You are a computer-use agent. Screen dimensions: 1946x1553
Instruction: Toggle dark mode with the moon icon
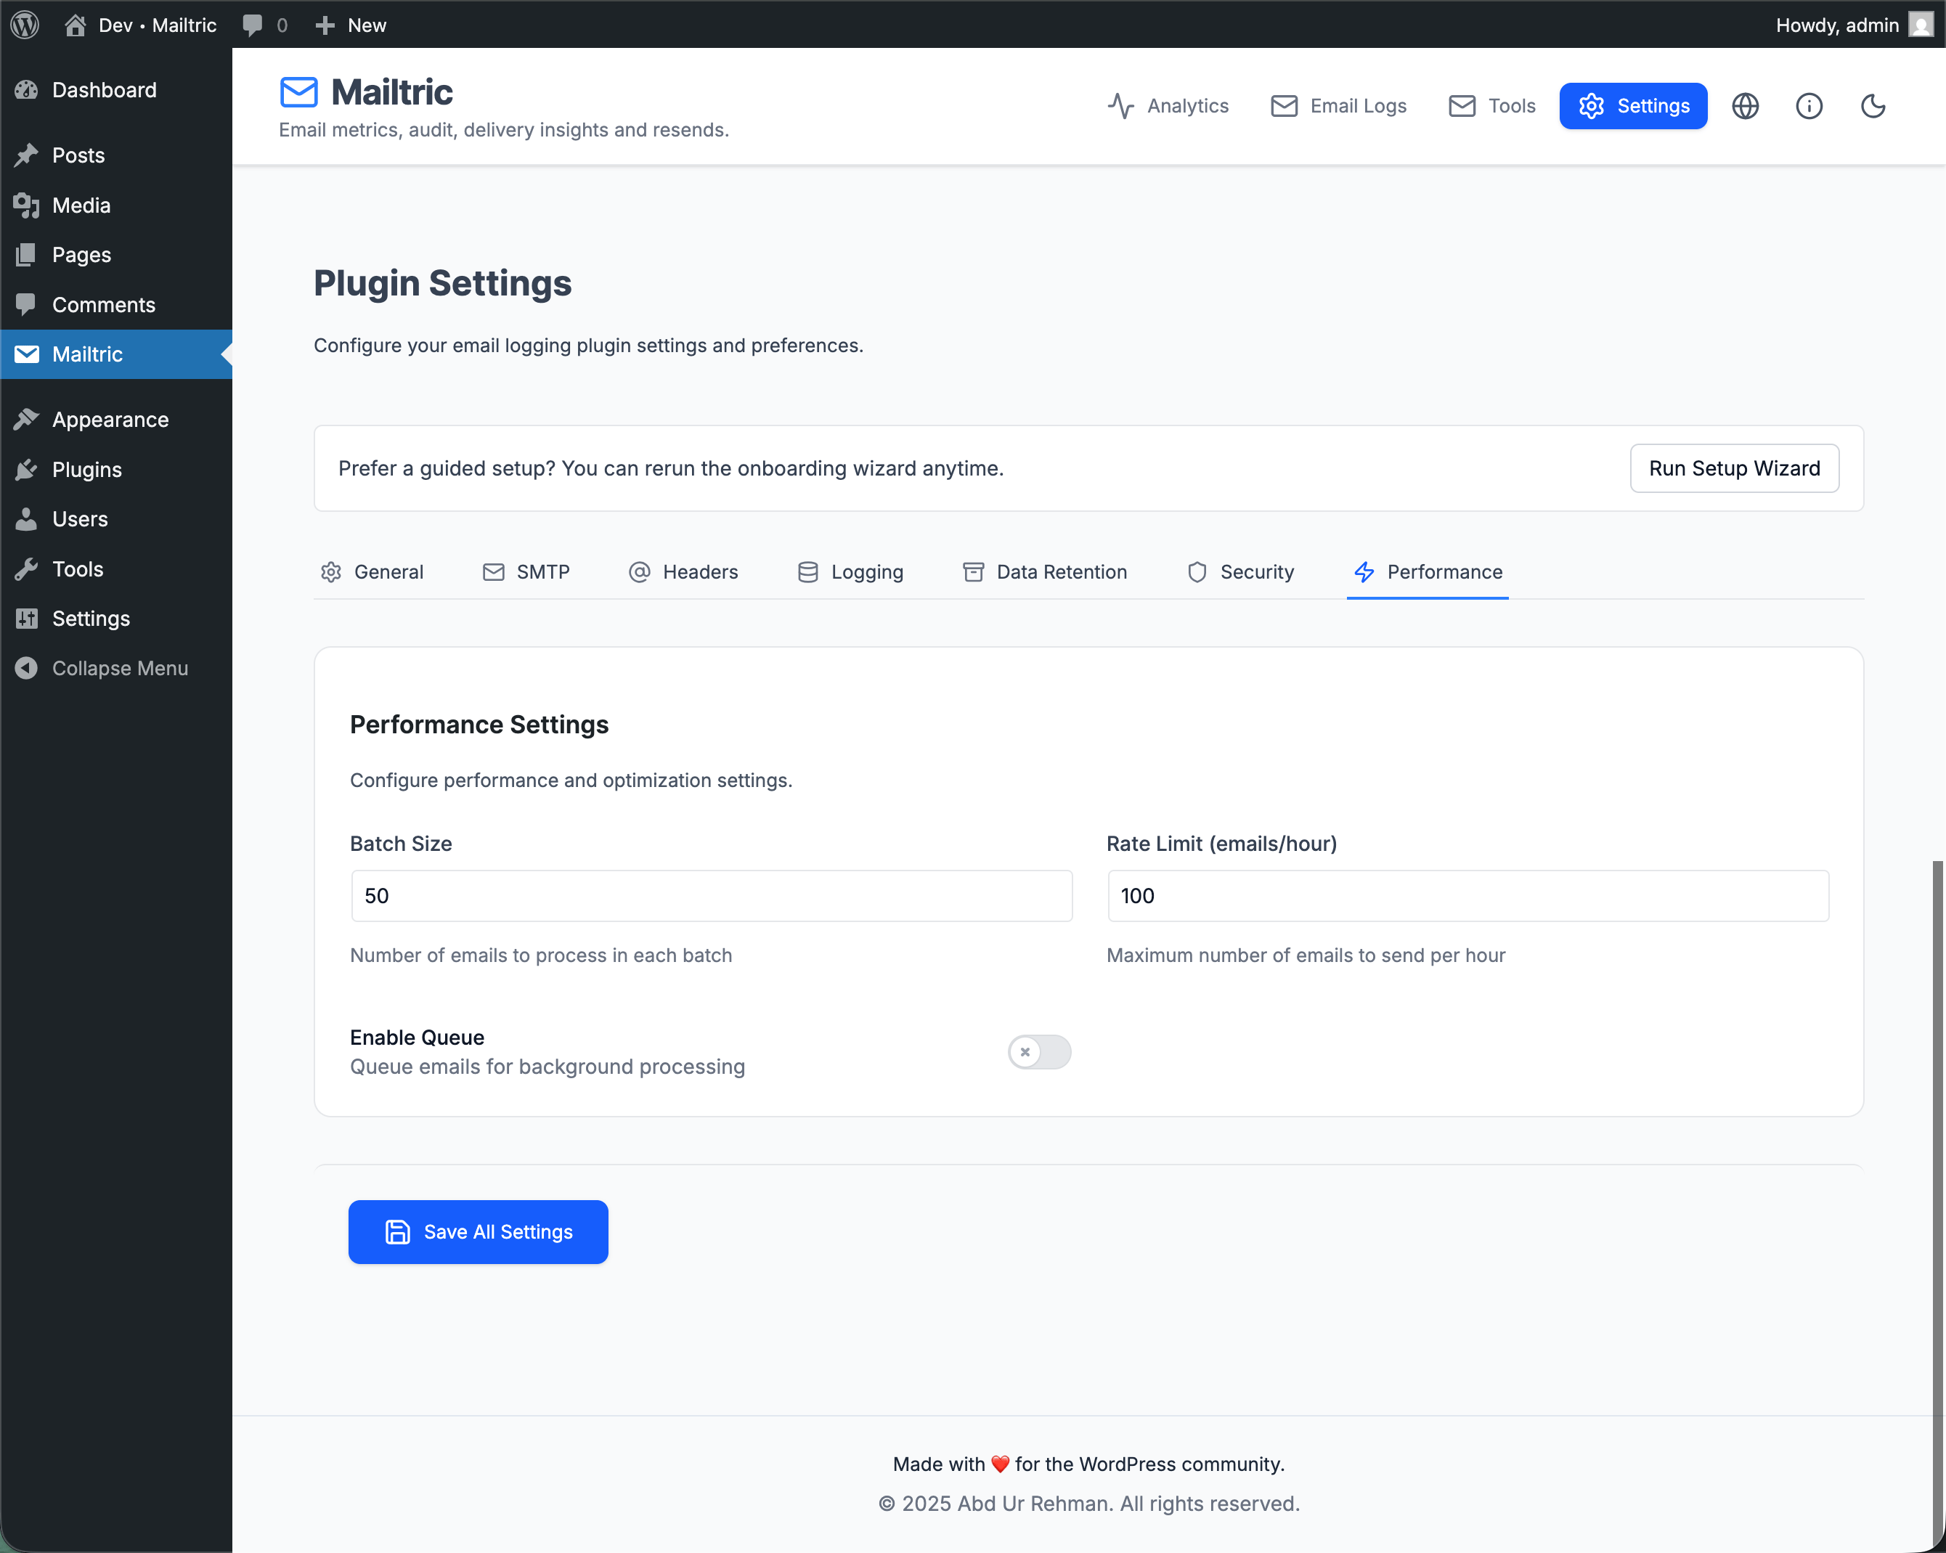pos(1873,105)
